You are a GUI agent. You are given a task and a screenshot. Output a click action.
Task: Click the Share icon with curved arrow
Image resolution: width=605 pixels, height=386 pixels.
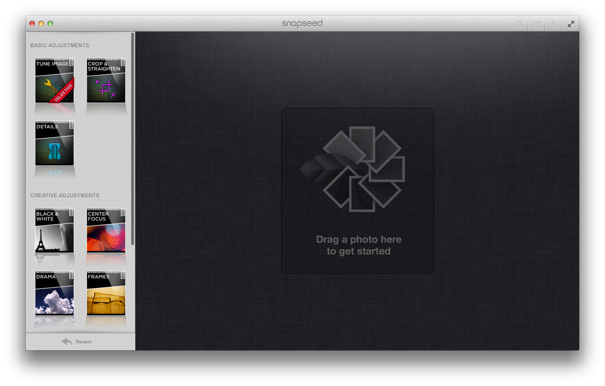536,24
